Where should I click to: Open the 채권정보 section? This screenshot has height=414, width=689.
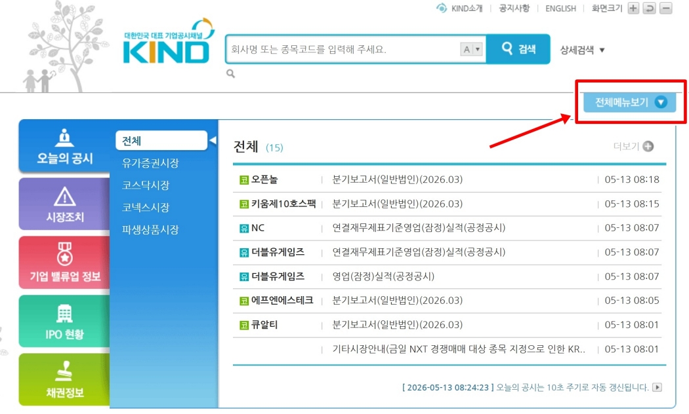[x=64, y=380]
